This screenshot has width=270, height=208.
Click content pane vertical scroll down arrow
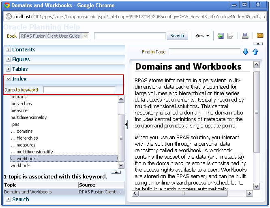[256, 186]
